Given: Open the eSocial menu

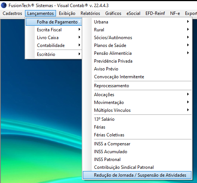Looking at the screenshot, I should [133, 13].
